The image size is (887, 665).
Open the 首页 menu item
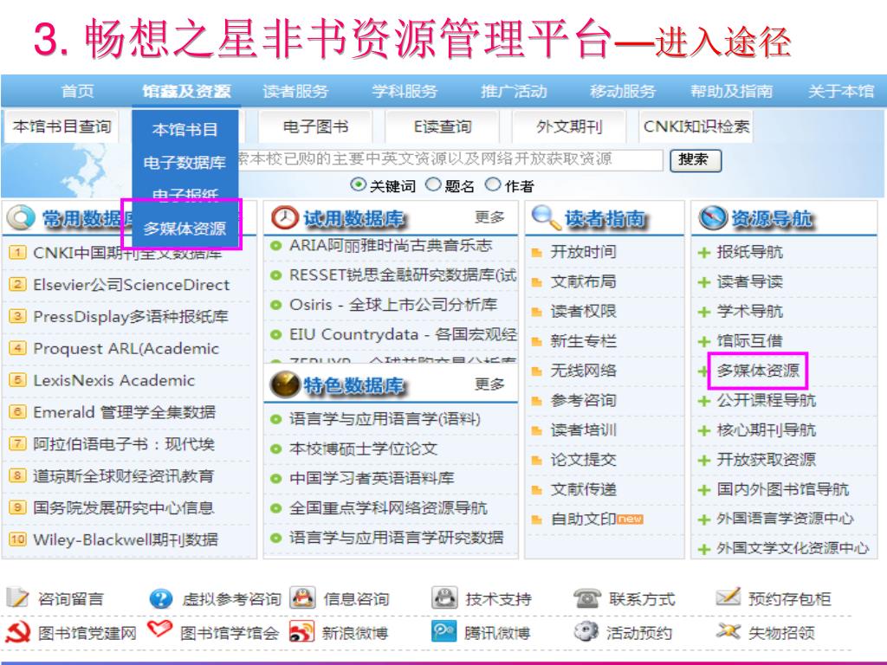pos(77,91)
